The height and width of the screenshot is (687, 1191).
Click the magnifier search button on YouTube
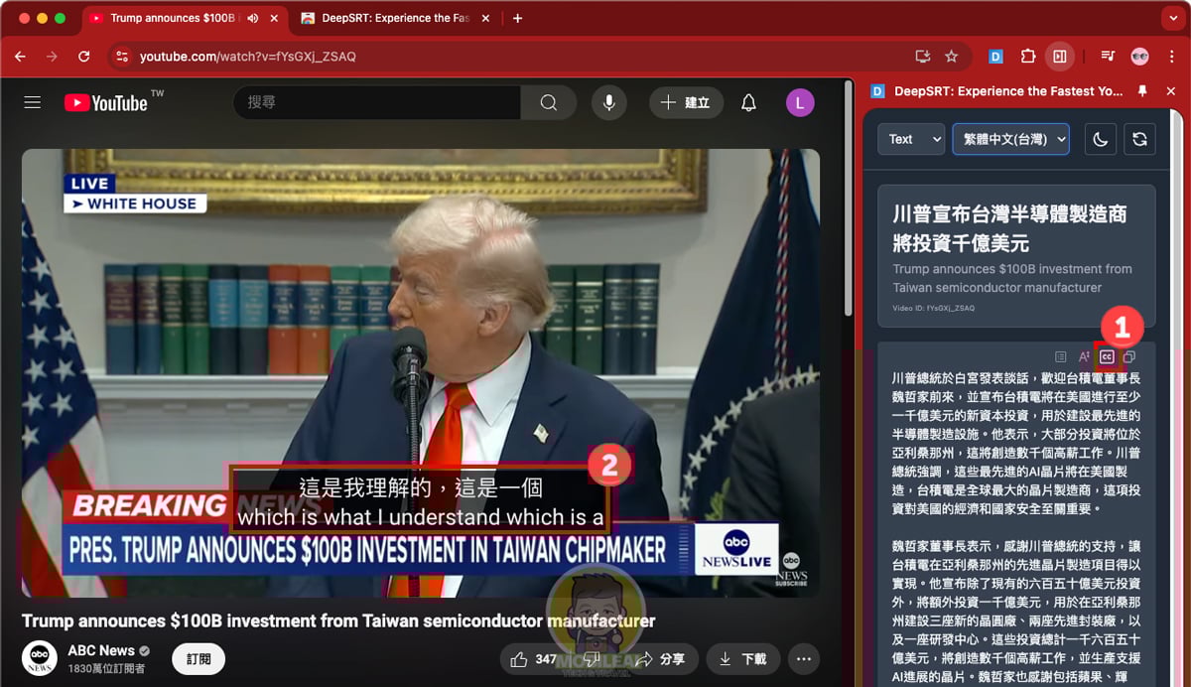[549, 102]
